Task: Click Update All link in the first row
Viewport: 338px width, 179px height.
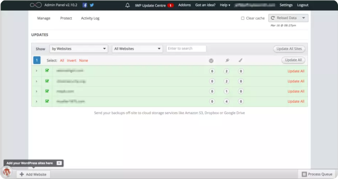Action: tap(296, 71)
